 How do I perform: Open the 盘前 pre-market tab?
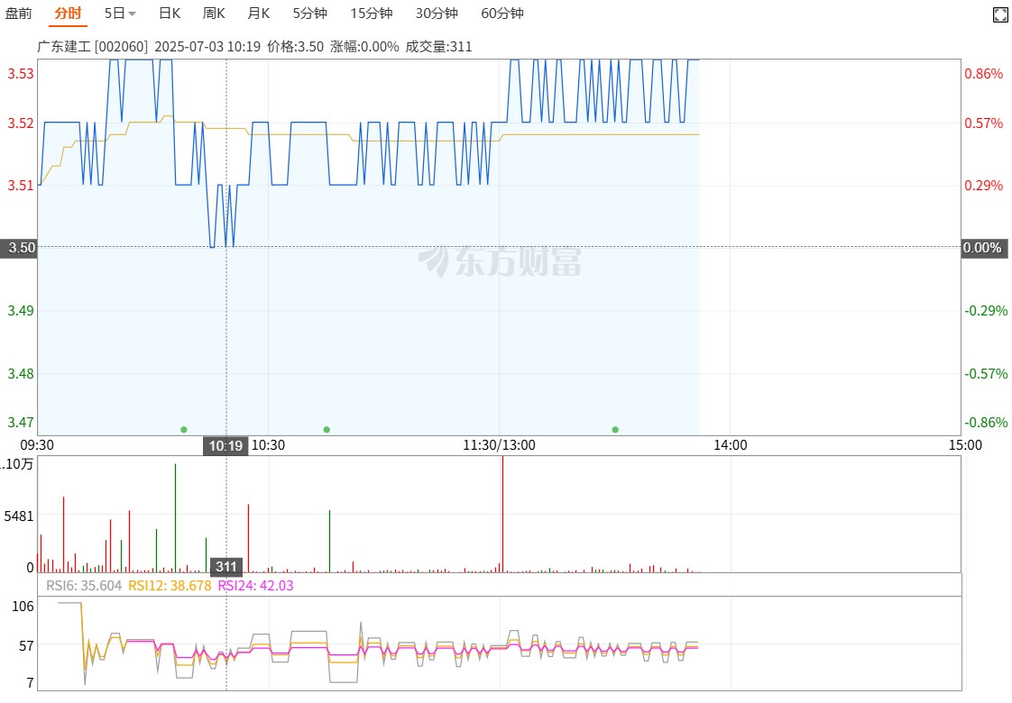click(18, 13)
